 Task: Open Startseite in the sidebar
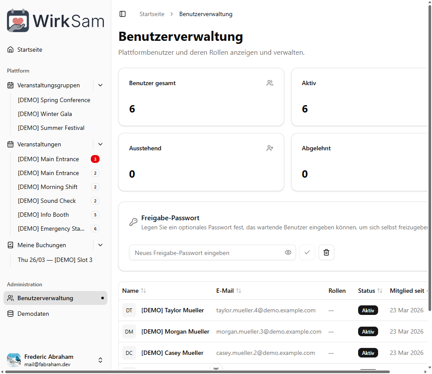point(55,50)
